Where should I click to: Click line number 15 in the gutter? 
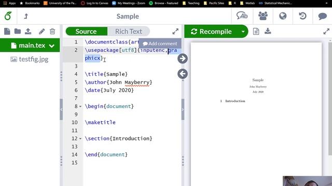[x=75, y=163]
